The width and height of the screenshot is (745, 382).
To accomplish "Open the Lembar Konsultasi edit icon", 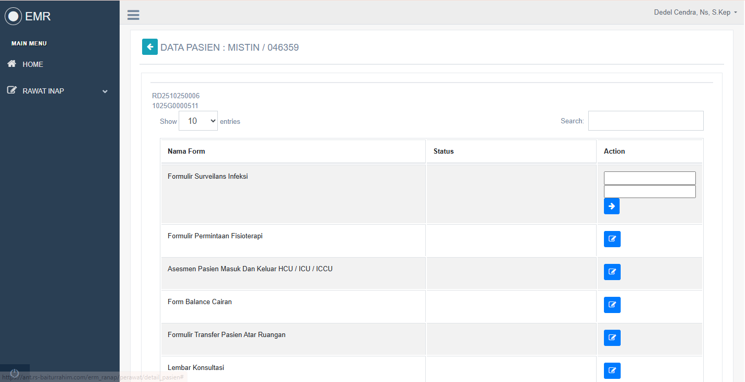I will pyautogui.click(x=612, y=371).
